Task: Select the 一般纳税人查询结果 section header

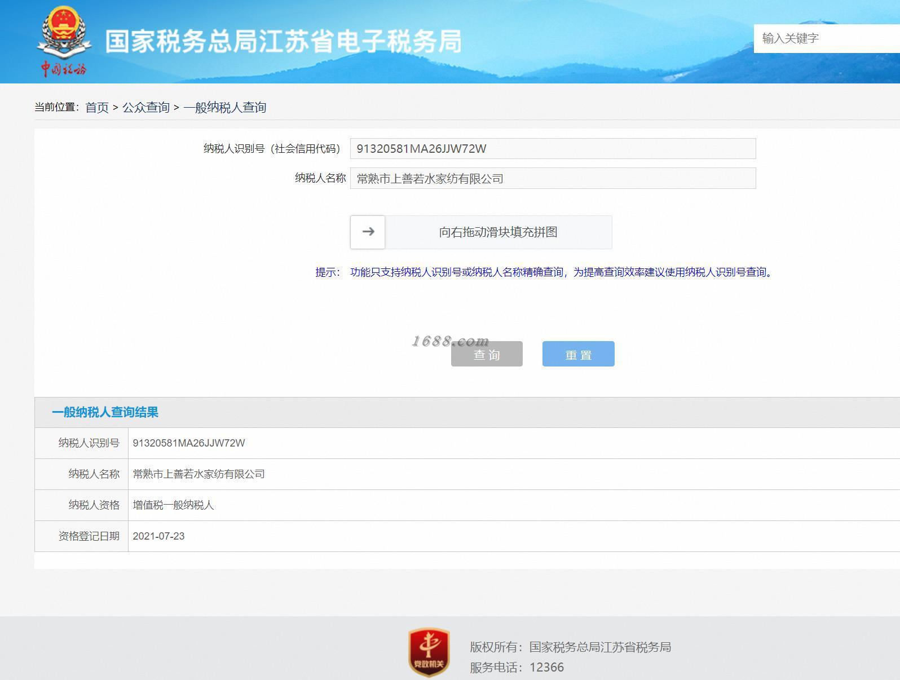Action: 105,412
